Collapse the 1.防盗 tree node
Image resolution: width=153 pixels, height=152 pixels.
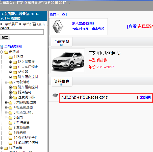pos(6,57)
